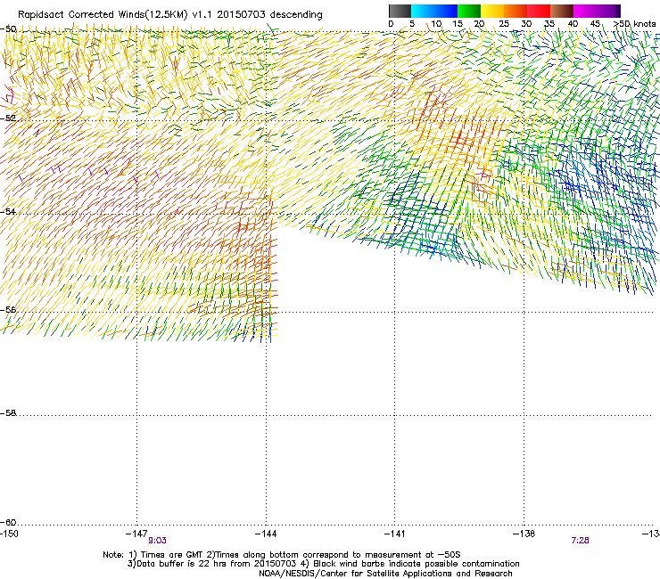The image size is (660, 579).
Task: Click the 'Data buffer is 22 hrs' note line
Action: [x=323, y=564]
